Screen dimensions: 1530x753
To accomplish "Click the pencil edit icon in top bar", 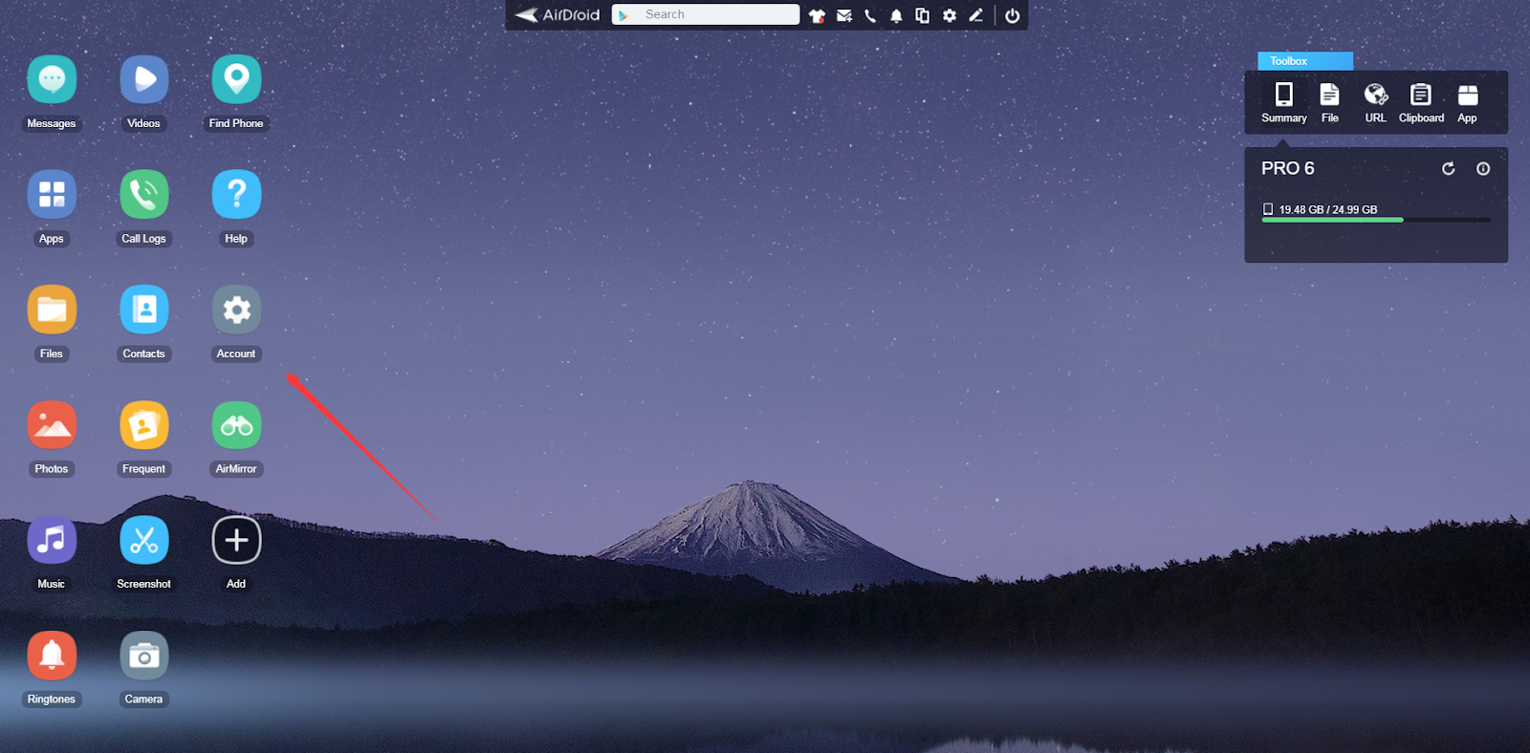I will (975, 15).
